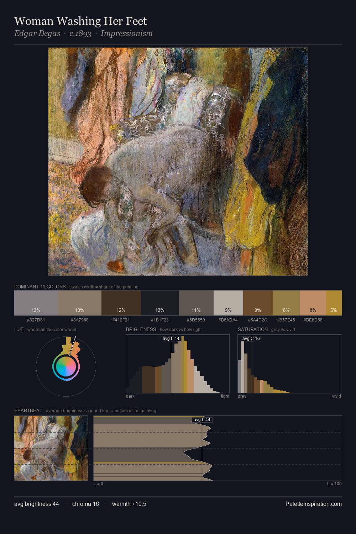
Task: Click the saturation histogram chart
Action: (x=289, y=364)
